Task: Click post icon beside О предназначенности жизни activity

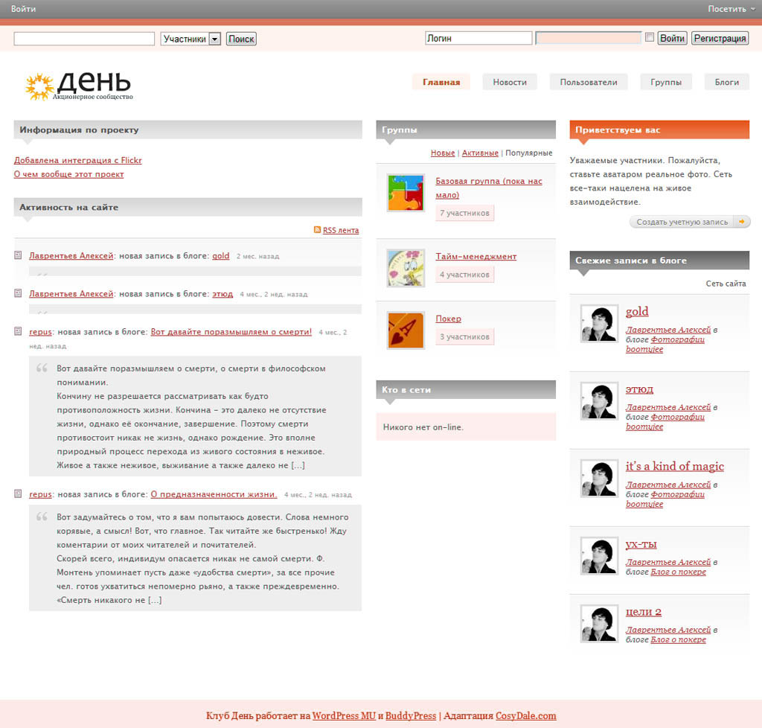Action: (x=18, y=494)
